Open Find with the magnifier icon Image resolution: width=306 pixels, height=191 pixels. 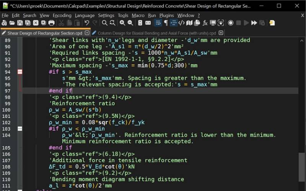pos(104,23)
